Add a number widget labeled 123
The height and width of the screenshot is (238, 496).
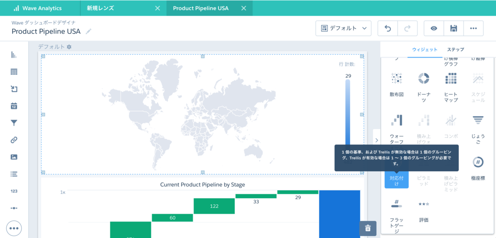point(14,191)
